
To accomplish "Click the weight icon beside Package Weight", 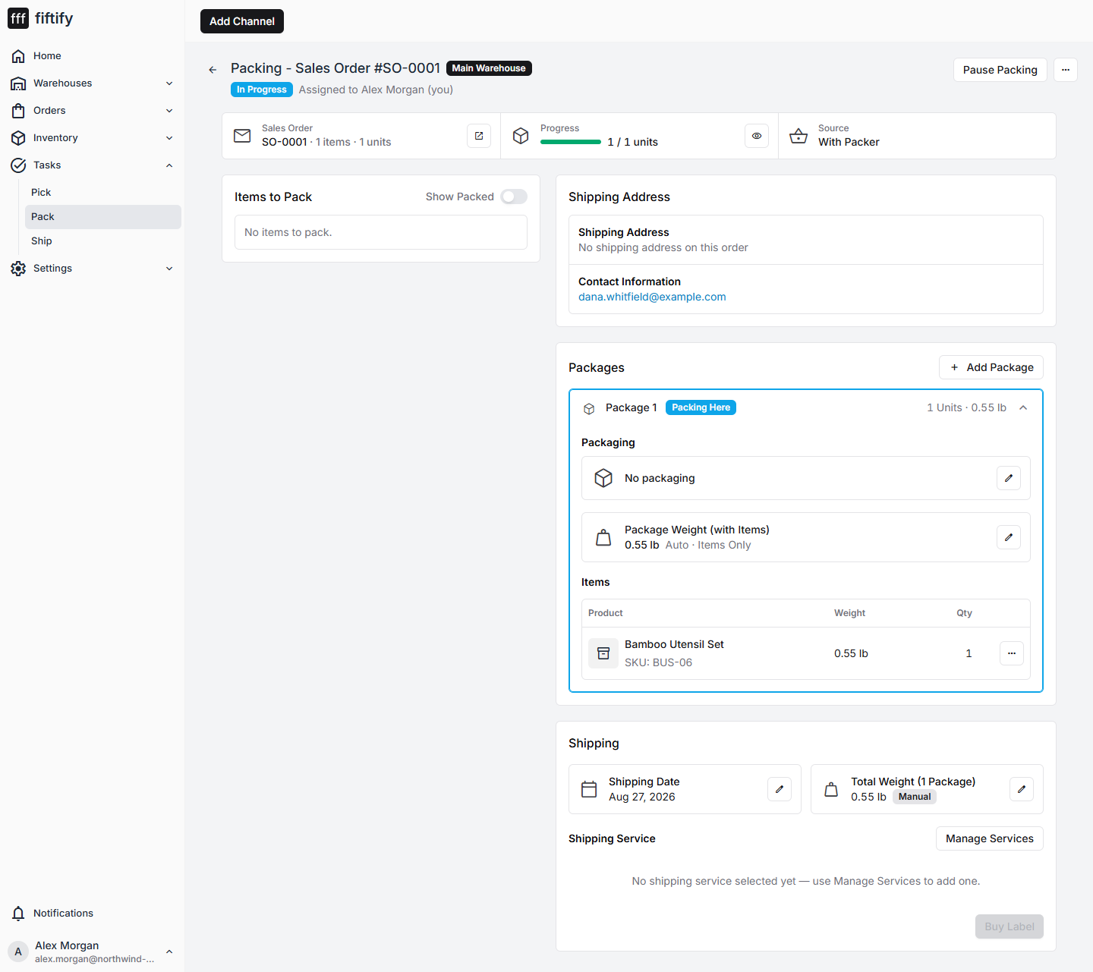I will tap(603, 537).
